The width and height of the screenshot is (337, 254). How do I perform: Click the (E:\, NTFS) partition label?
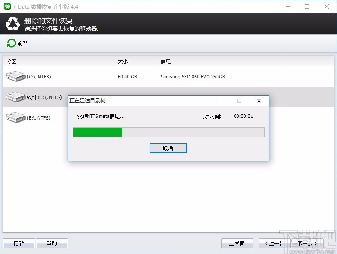click(39, 118)
